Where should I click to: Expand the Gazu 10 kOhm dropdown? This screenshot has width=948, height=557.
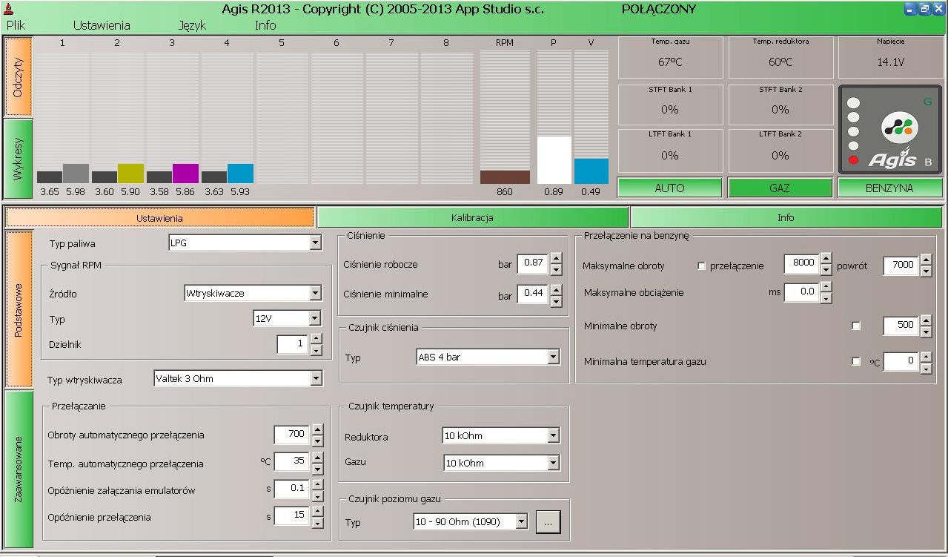[x=553, y=463]
